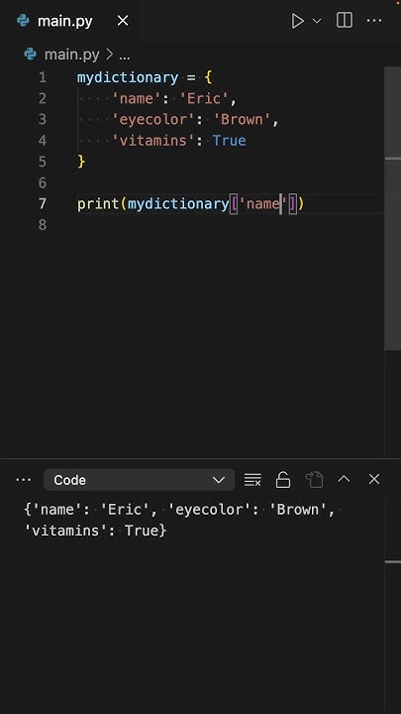Click 'name' string on line 7
The width and height of the screenshot is (401, 714).
262,203
